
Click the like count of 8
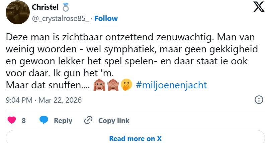coord(24,121)
